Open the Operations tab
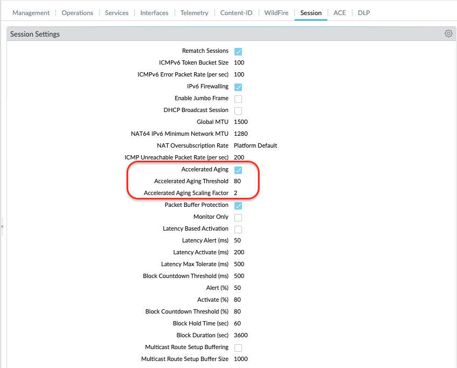Image resolution: width=457 pixels, height=368 pixels. pyautogui.click(x=77, y=13)
